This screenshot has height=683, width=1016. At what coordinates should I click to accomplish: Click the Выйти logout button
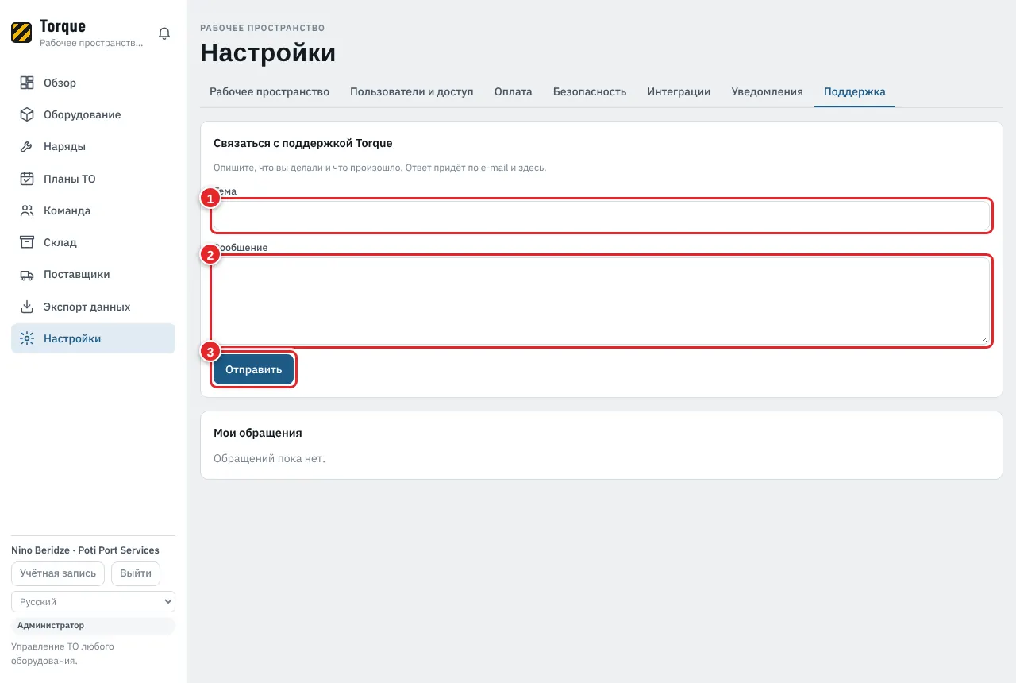(136, 573)
